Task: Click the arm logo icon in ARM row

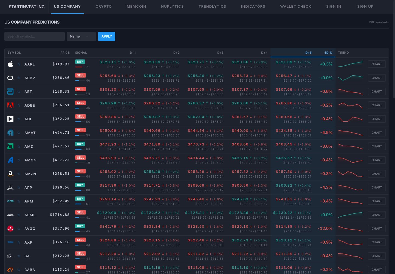Action: click(x=10, y=201)
